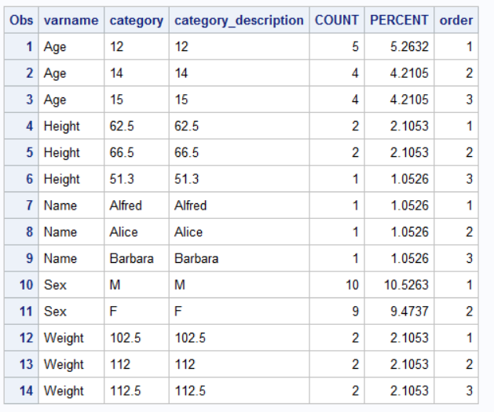494x412 pixels.
Task: Click '51.3' in the category column
Action: [x=122, y=179]
